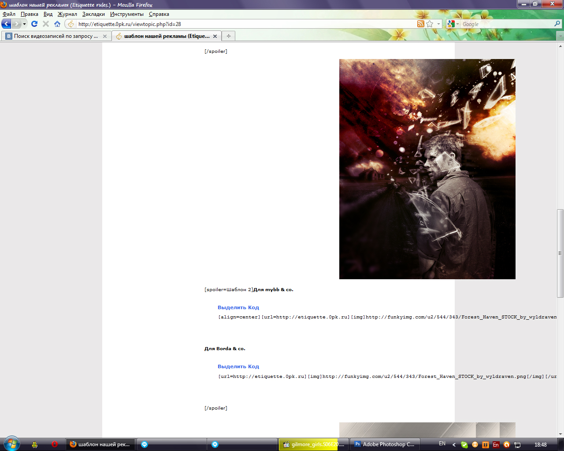Open the Google search engine selector dropdown

[x=453, y=24]
